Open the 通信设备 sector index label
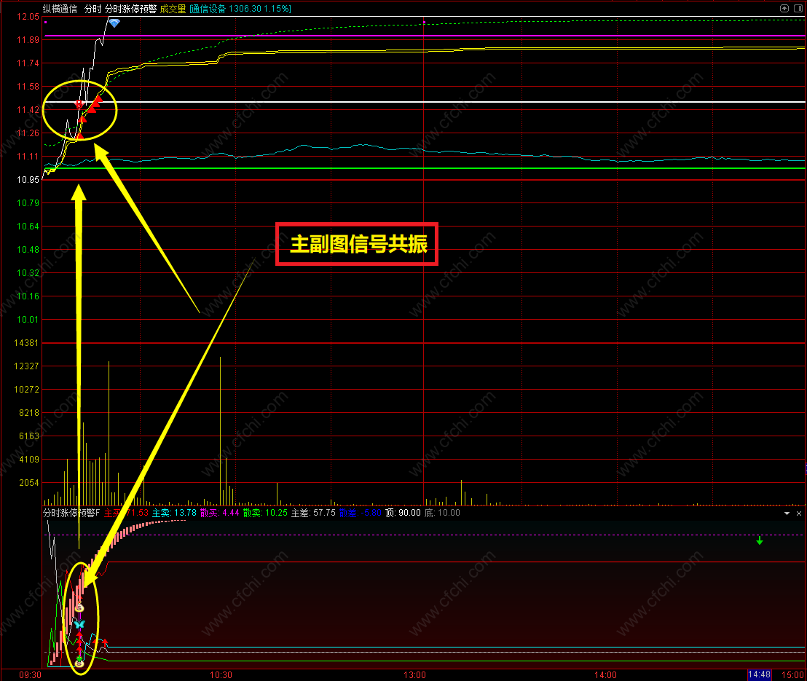The height and width of the screenshot is (681, 807). pos(240,9)
